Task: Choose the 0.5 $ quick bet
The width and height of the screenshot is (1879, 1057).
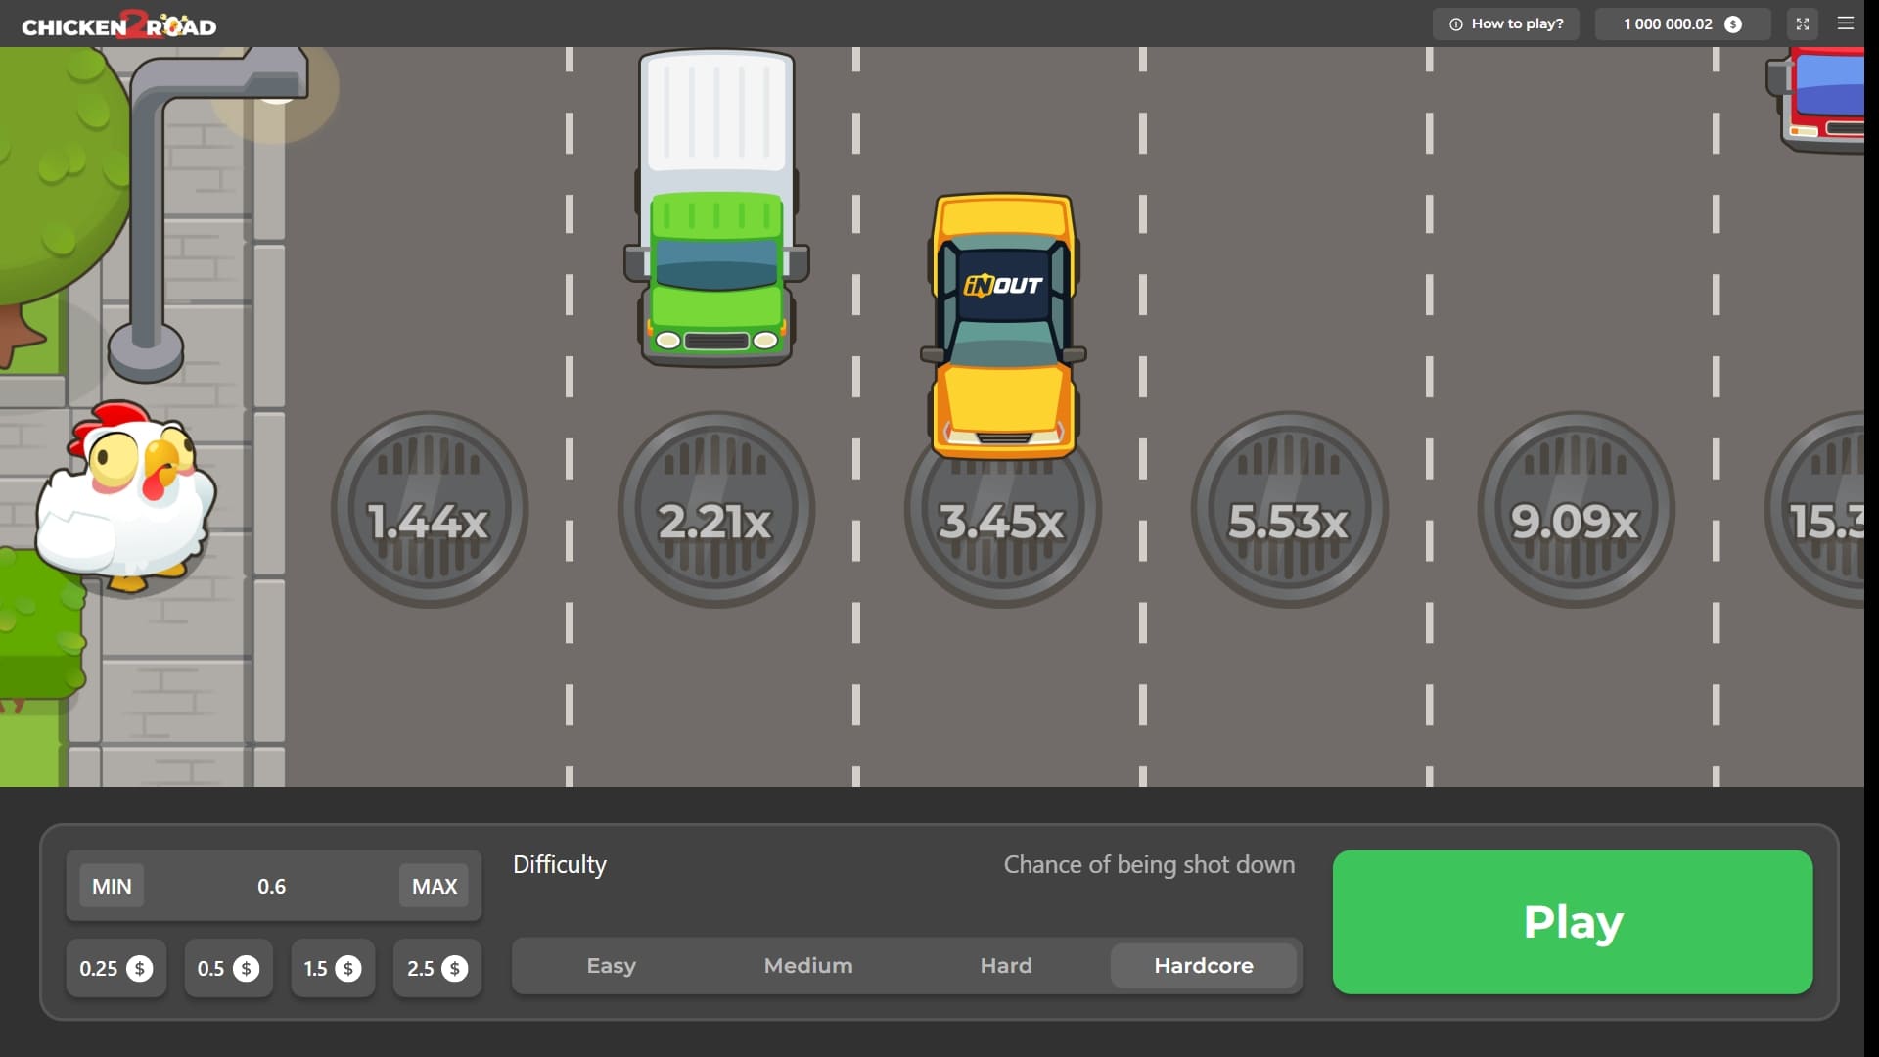Action: click(228, 968)
